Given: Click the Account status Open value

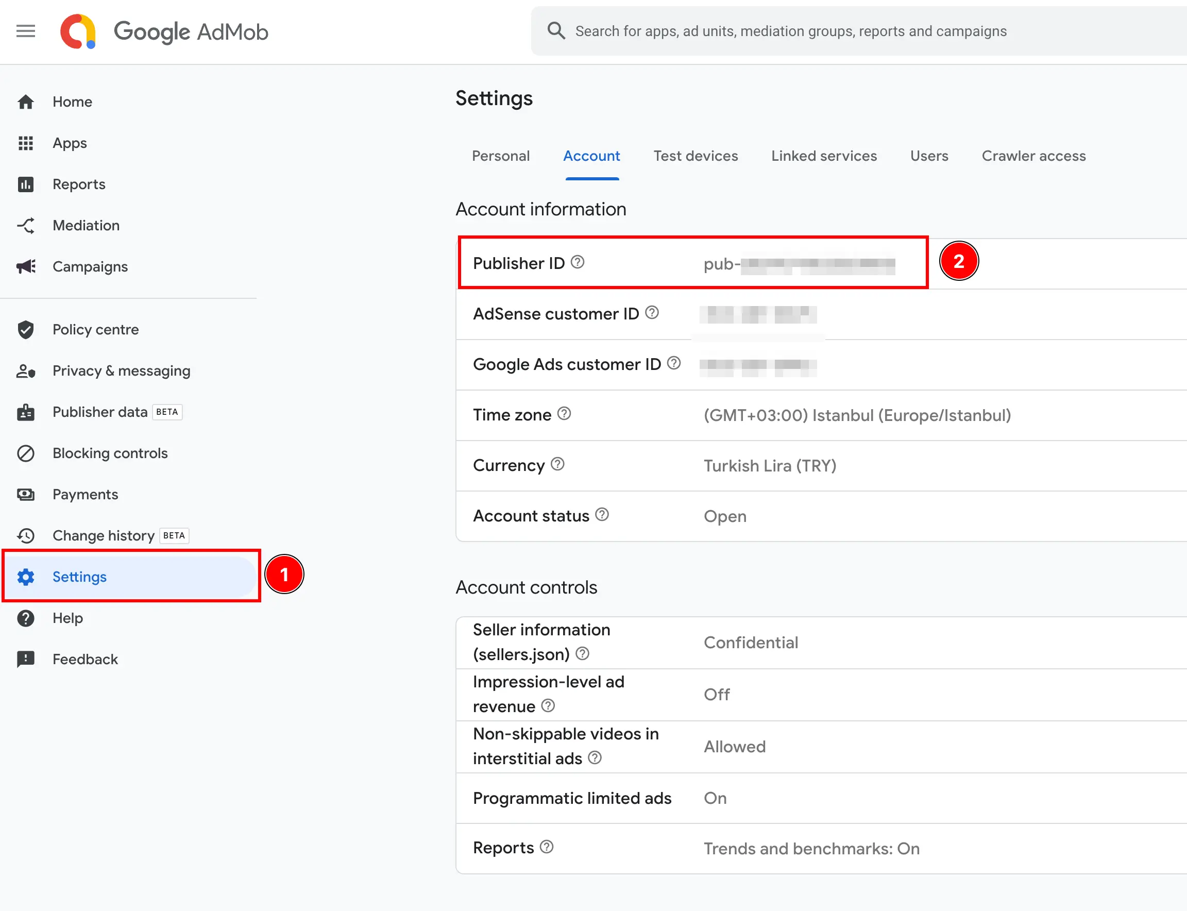Looking at the screenshot, I should [x=725, y=516].
